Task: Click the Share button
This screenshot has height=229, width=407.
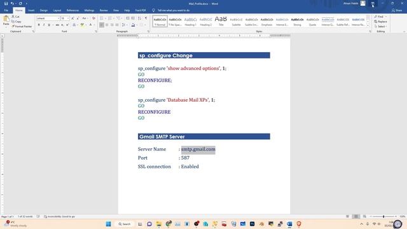Action: 397,10
